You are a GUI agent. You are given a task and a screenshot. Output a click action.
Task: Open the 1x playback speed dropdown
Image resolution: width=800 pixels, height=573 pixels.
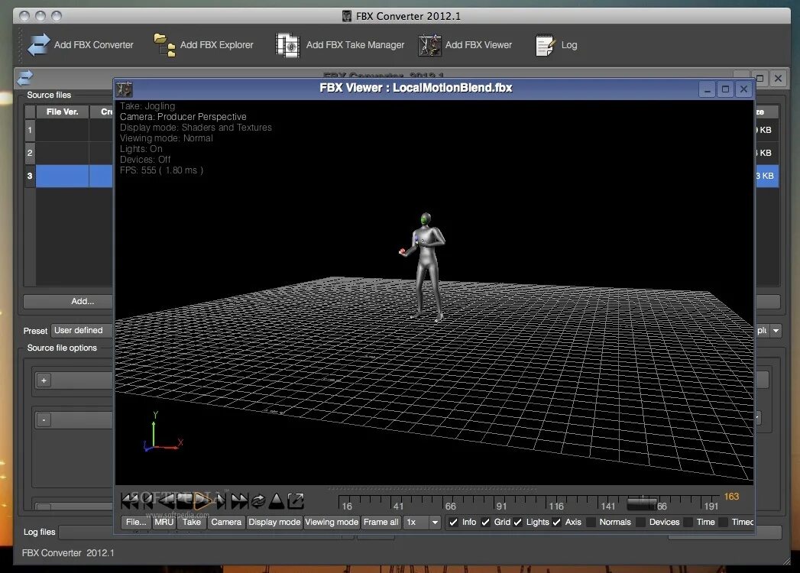click(x=422, y=522)
